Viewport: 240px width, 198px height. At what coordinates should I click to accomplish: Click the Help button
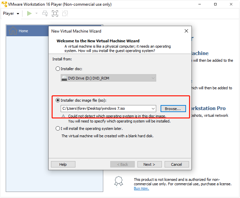pyautogui.click(x=63, y=164)
